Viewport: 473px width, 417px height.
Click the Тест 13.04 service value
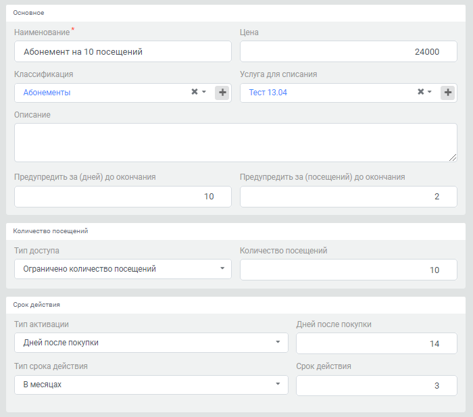pyautogui.click(x=268, y=93)
